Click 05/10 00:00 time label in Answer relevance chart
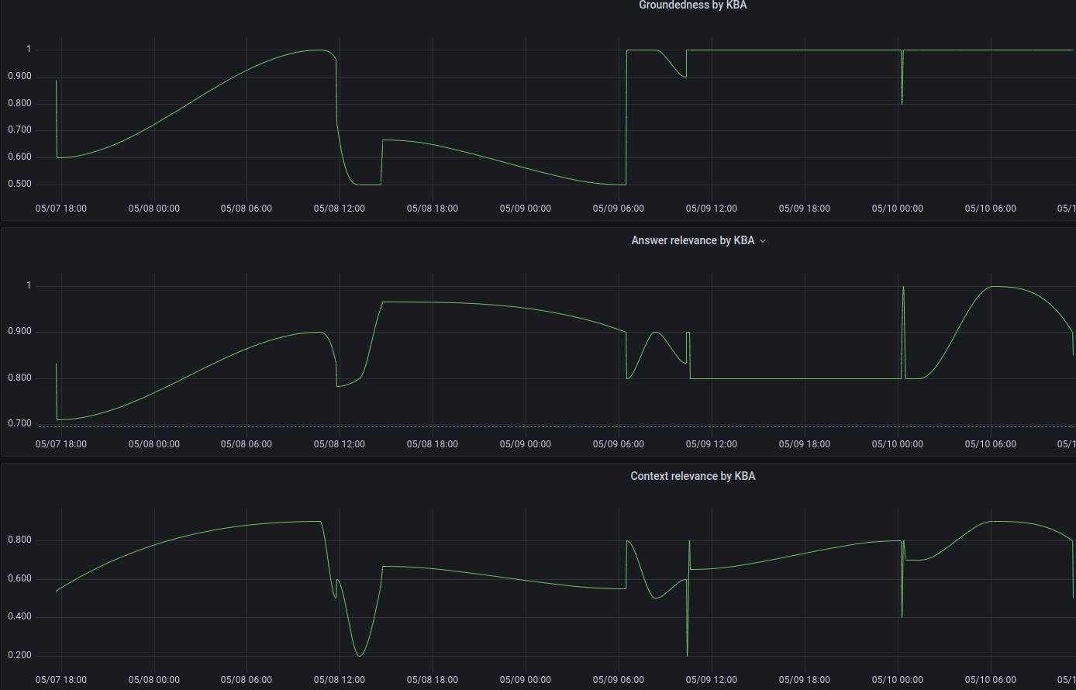 (898, 444)
